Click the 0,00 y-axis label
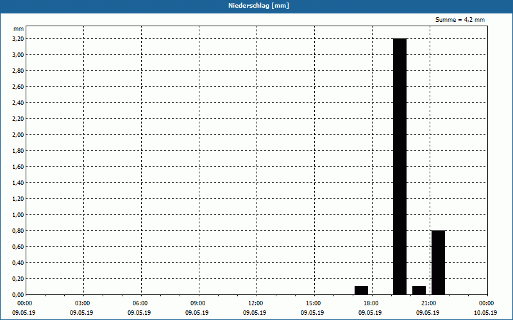Viewport: 513px width, 320px height. pyautogui.click(x=18, y=295)
